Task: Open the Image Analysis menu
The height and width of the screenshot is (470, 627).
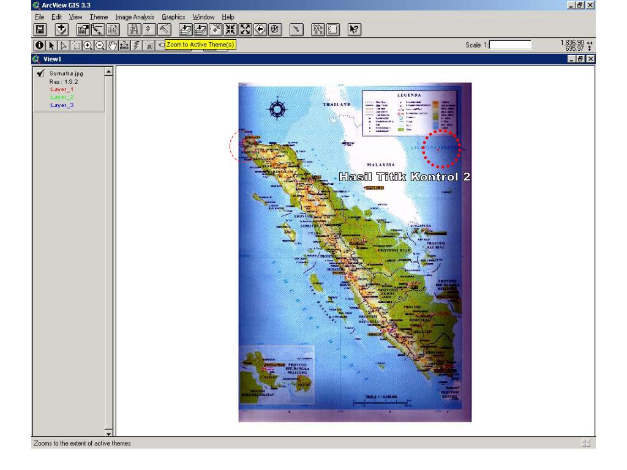Action: pos(135,17)
